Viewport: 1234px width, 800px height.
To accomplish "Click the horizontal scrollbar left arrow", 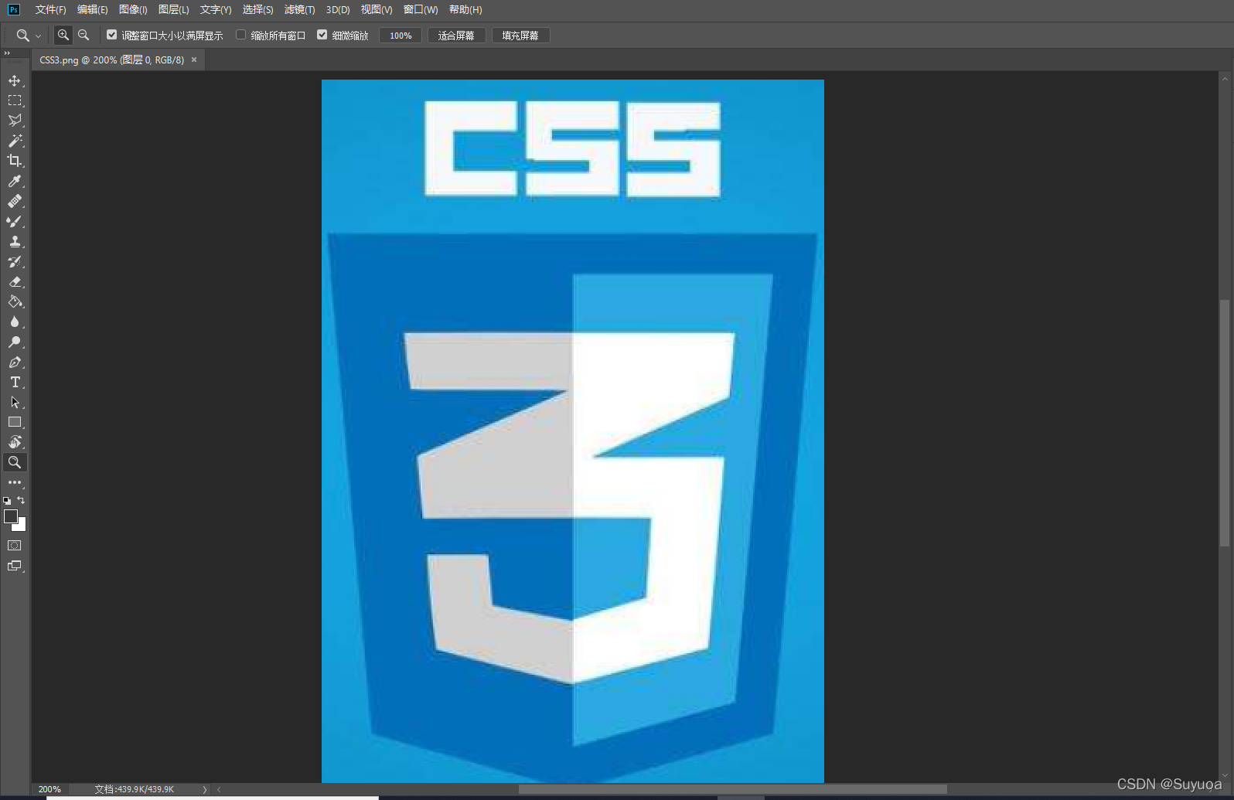I will click(x=219, y=789).
